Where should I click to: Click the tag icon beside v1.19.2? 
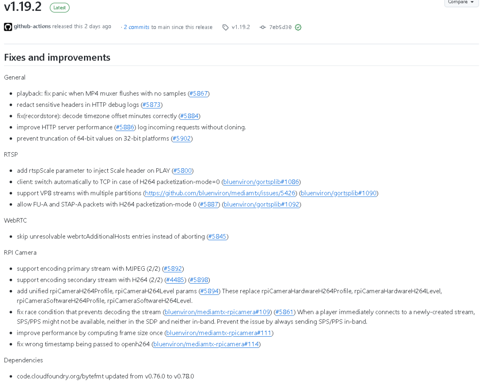[x=225, y=27]
